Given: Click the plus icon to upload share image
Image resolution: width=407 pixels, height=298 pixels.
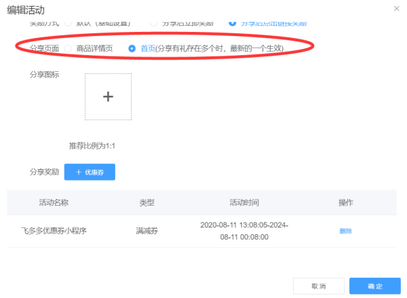Looking at the screenshot, I should (x=108, y=96).
